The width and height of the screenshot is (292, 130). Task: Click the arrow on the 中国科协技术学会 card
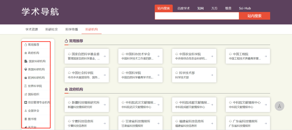(x=158, y=56)
